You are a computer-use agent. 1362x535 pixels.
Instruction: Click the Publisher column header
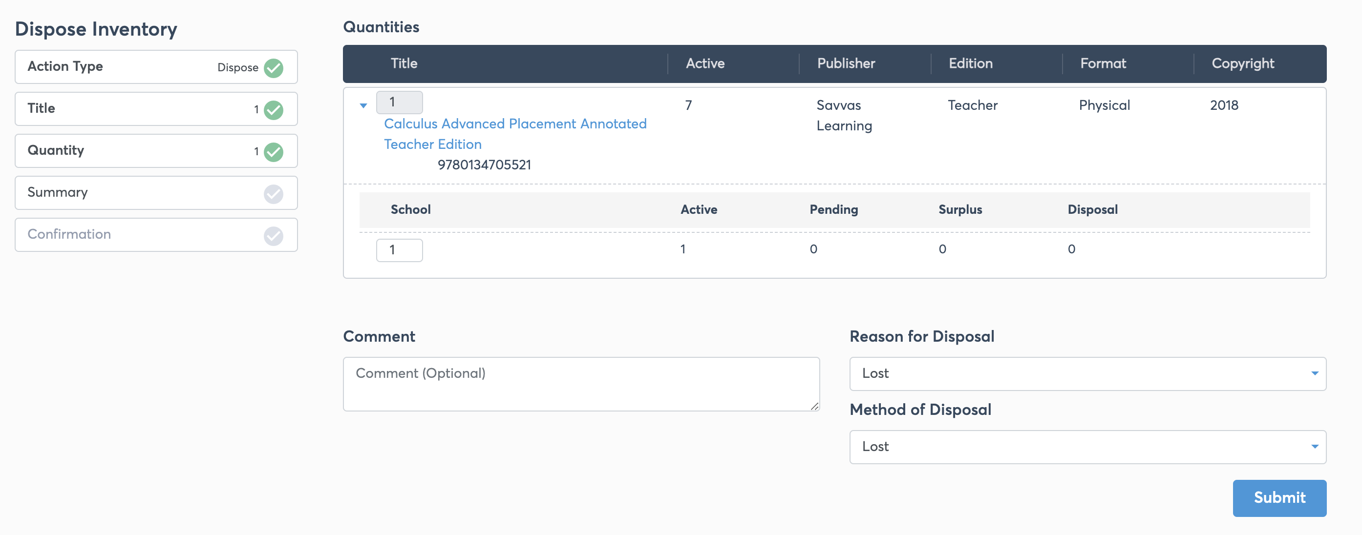tap(846, 63)
